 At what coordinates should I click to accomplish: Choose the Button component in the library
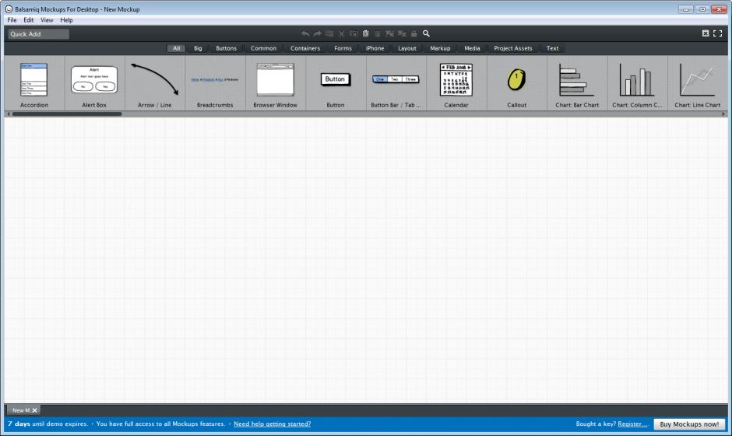click(335, 84)
